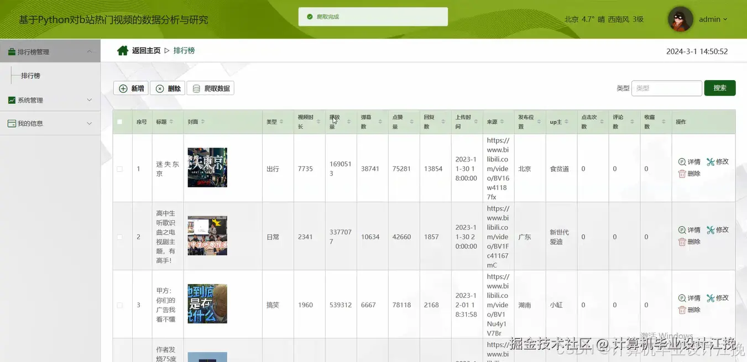The width and height of the screenshot is (747, 362).
Task: Sort by the 类型 column arrows
Action: [282, 122]
